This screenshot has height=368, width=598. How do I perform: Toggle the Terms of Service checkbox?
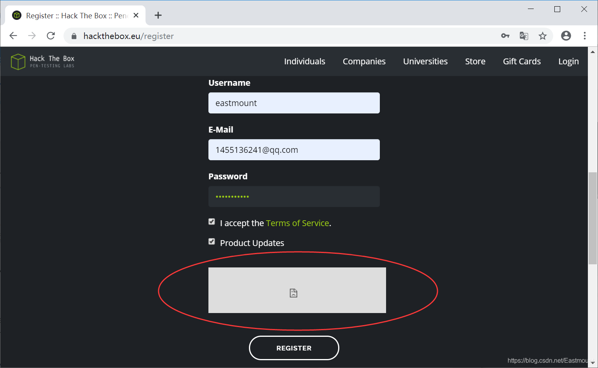pyautogui.click(x=212, y=222)
